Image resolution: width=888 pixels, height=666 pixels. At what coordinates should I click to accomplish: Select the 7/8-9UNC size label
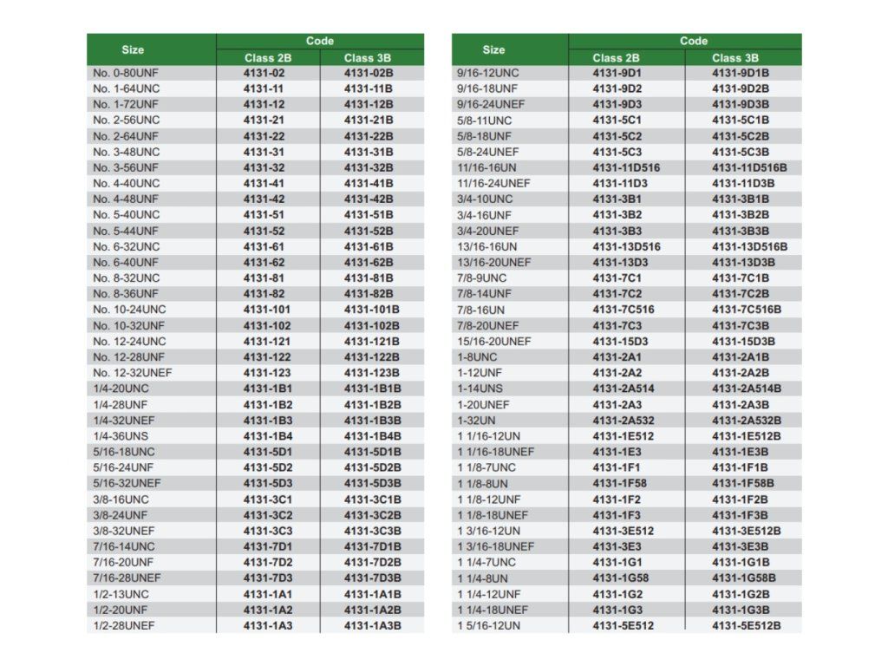pyautogui.click(x=481, y=277)
